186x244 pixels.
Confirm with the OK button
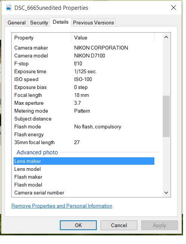78,225
